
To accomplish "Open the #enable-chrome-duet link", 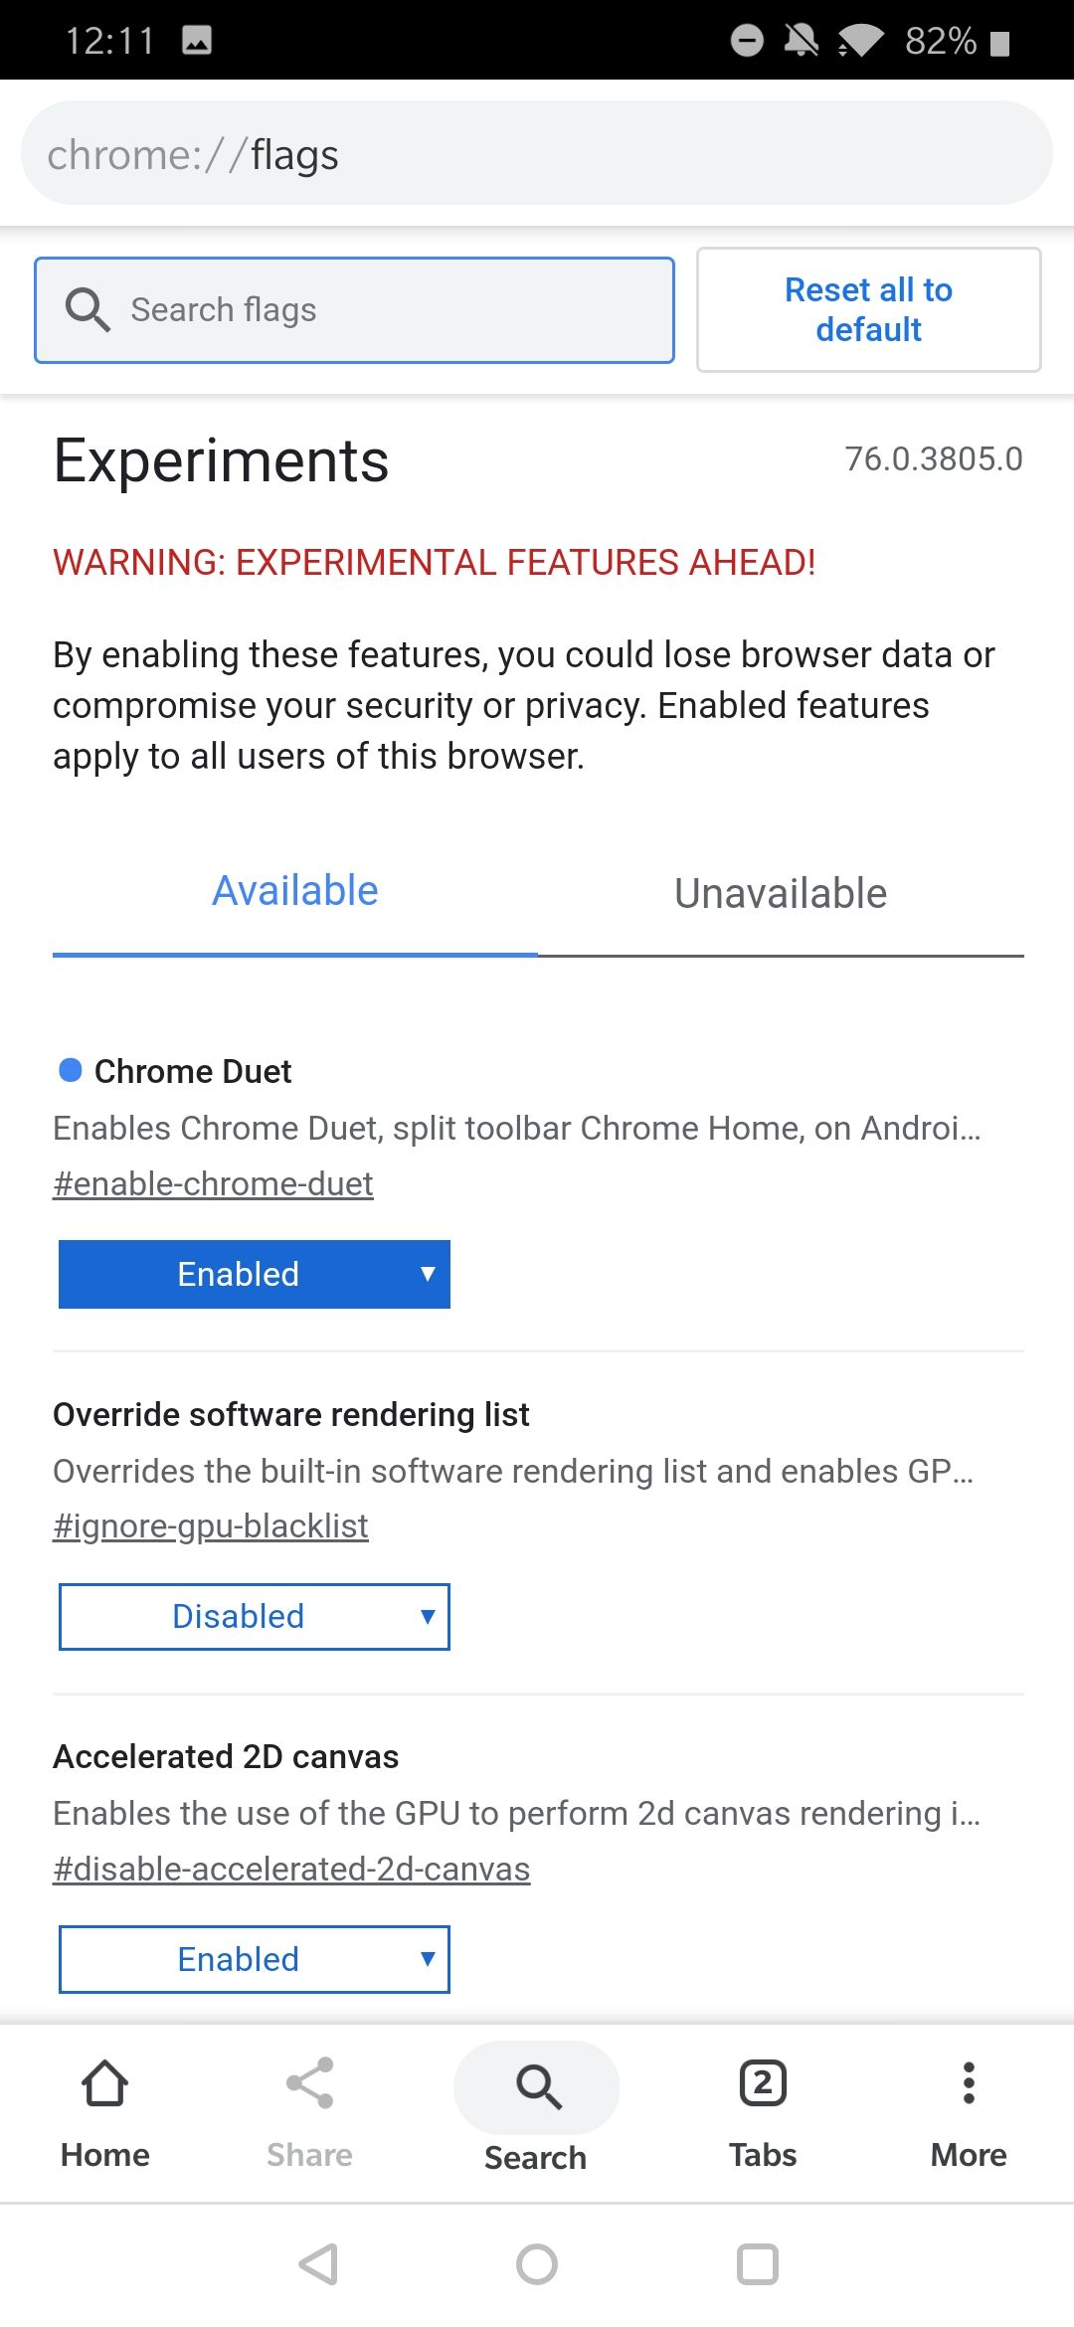I will [x=213, y=1183].
